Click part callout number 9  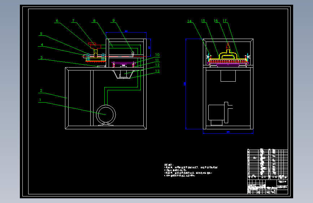(114, 21)
